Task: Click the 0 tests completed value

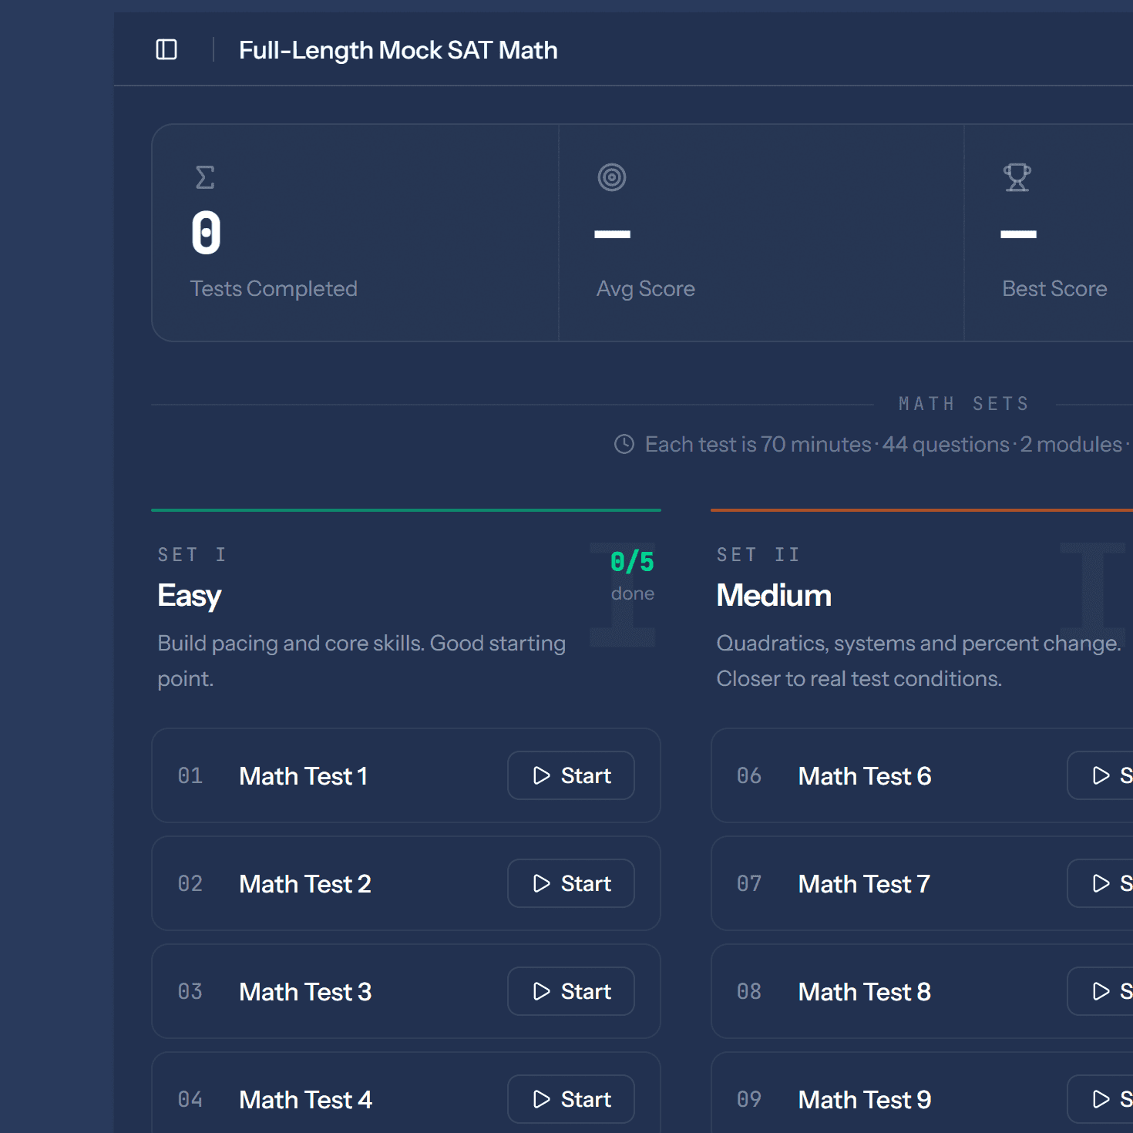Action: pos(206,233)
